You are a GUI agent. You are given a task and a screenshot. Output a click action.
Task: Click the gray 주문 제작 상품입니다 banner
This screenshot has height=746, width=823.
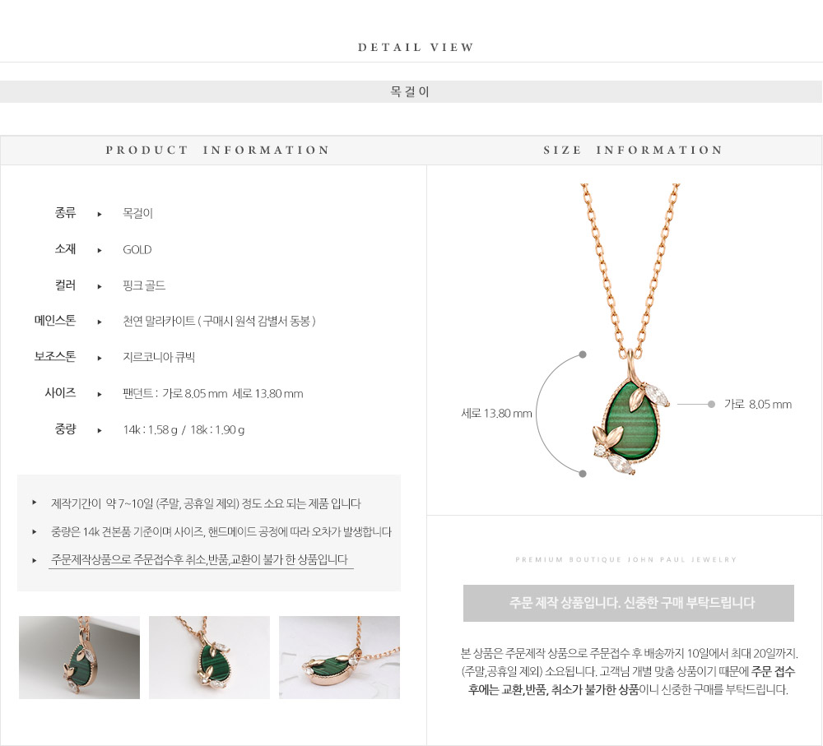point(628,603)
